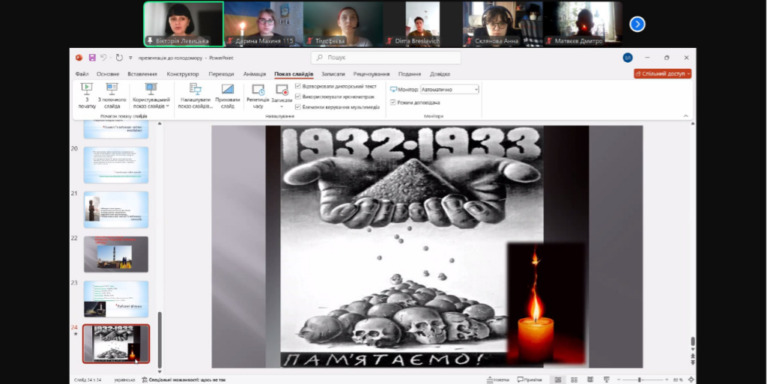Image resolution: width=767 pixels, height=384 pixels.
Task: Click українська language indicator
Action: click(125, 380)
